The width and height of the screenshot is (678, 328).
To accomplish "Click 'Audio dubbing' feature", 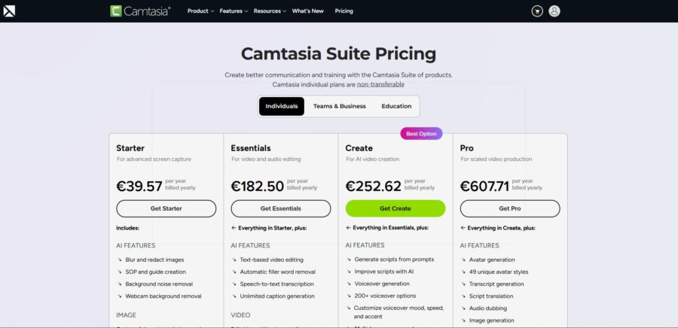I will point(487,308).
